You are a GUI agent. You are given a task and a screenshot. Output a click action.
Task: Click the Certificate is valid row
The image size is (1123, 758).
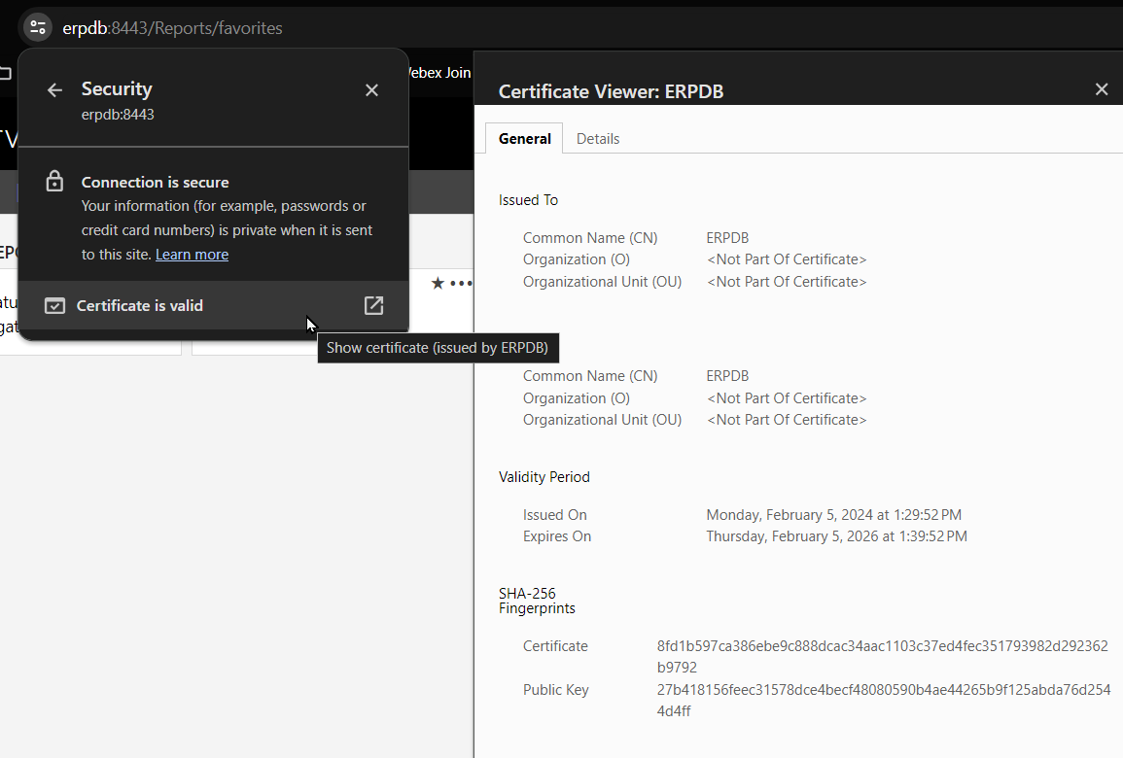click(x=214, y=306)
